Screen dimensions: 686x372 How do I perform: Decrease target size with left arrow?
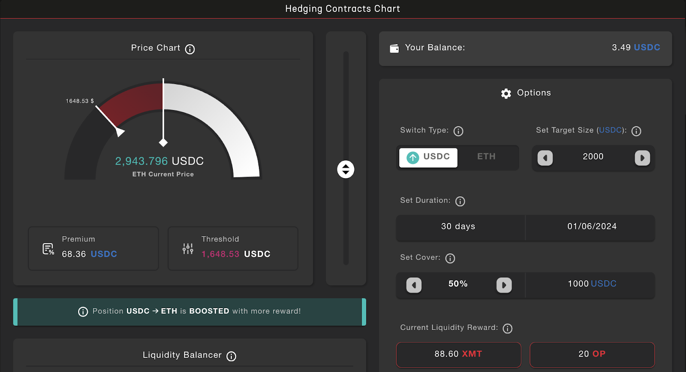(x=545, y=158)
